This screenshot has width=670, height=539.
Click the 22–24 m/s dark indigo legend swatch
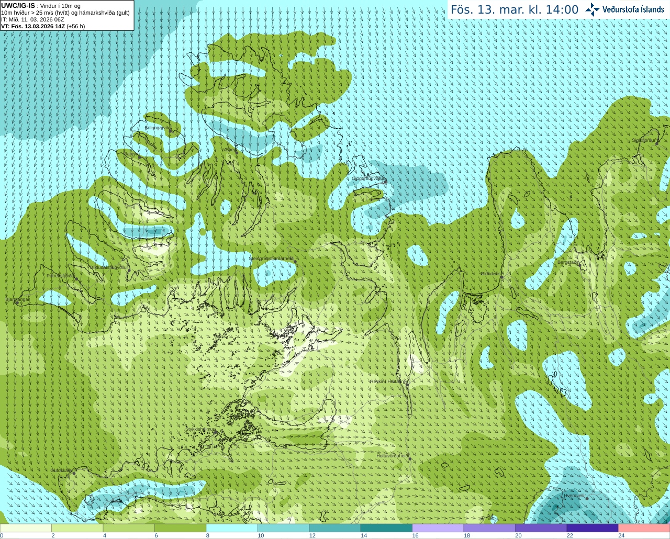coord(593,528)
